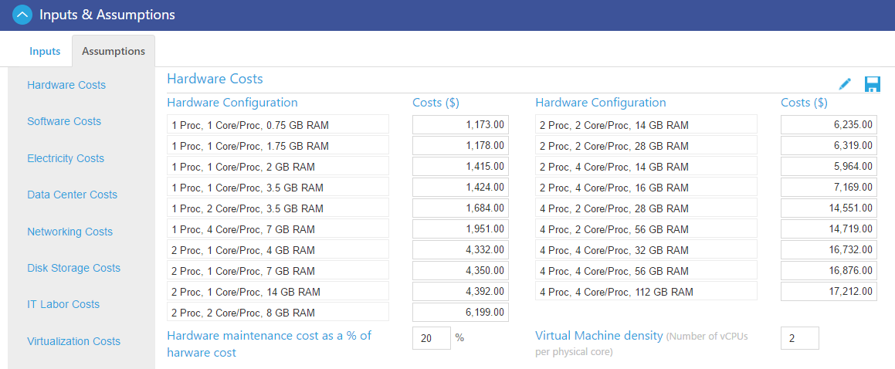
Task: Click the floppy disk save icon
Action: pyautogui.click(x=873, y=84)
